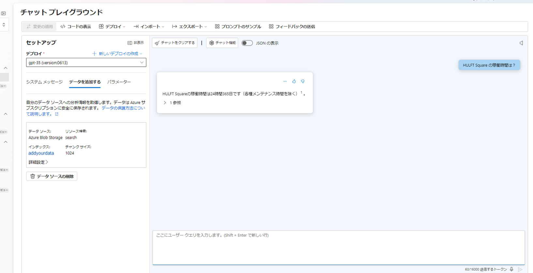This screenshot has width=533, height=273.
Task: Click the user query input field
Action: (338, 248)
